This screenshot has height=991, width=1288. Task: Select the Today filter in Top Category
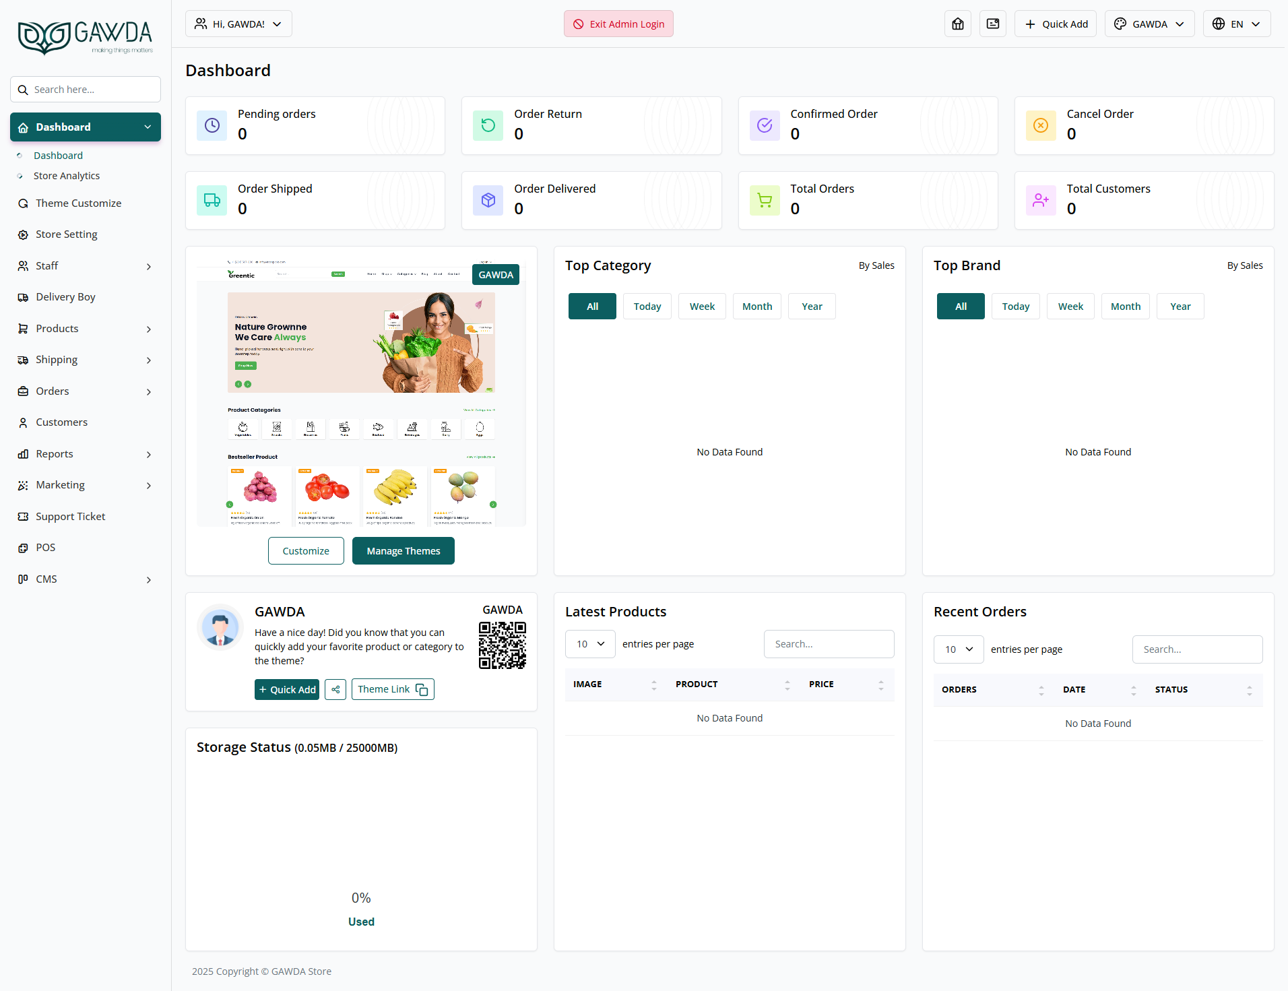pyautogui.click(x=647, y=306)
